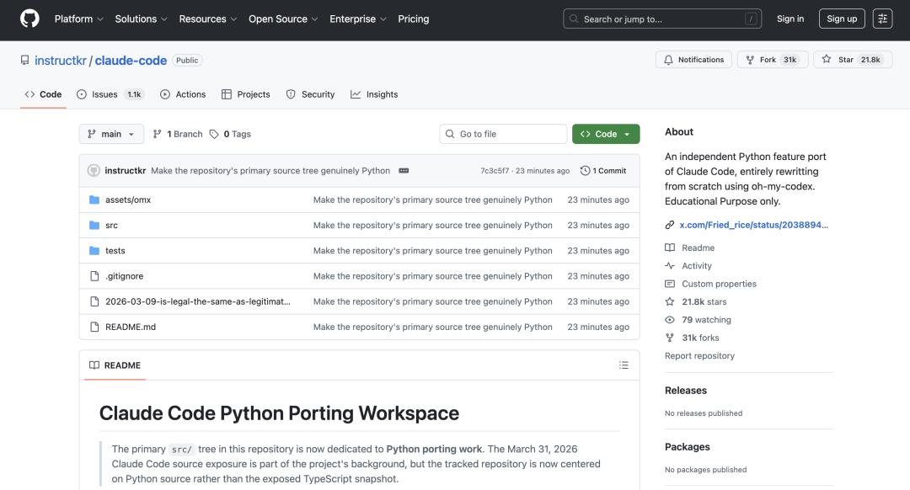This screenshot has width=910, height=490.
Task: Click the Go to file search field
Action: tap(503, 134)
